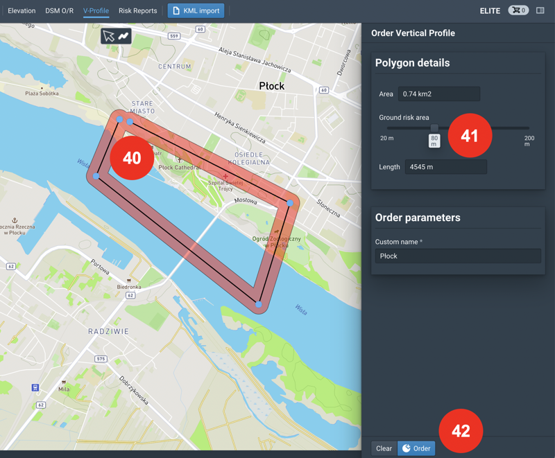Toggle the side panel layout icon
Screen dimensions: 555x458
tap(540, 10)
